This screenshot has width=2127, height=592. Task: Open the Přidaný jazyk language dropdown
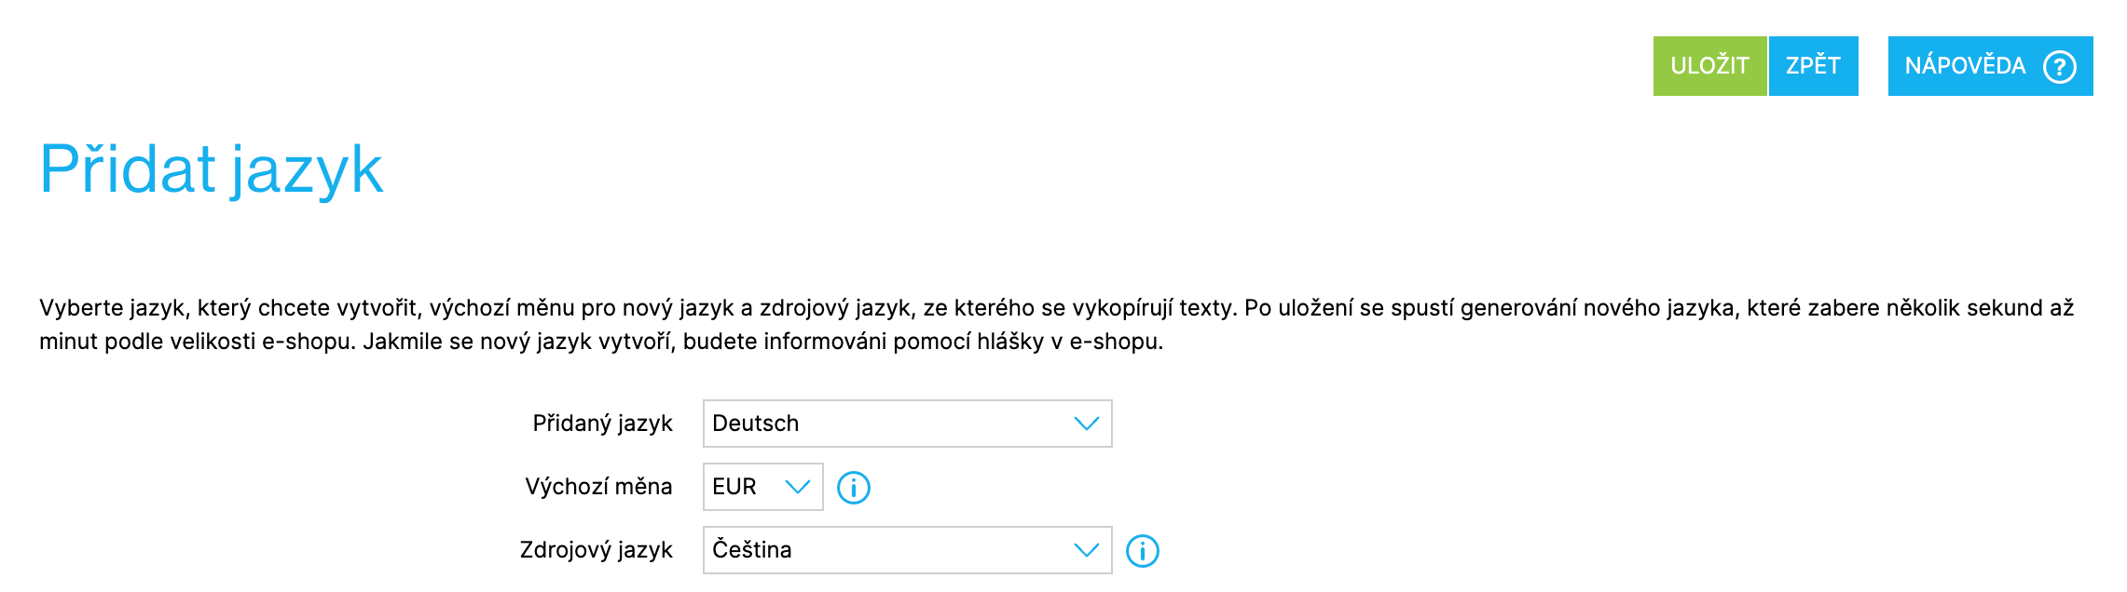907,424
